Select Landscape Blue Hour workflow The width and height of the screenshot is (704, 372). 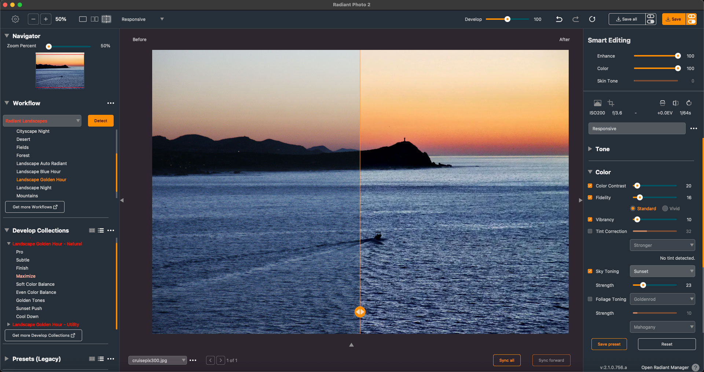tap(38, 172)
